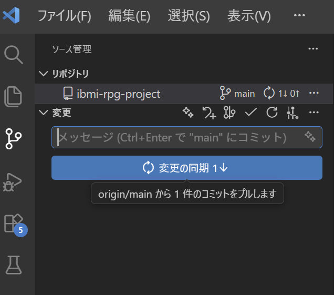This screenshot has width=334, height=295.
Task: Click sparkle icon inside the commit message box
Action: point(310,137)
